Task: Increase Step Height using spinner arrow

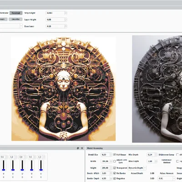Action: 66,12
